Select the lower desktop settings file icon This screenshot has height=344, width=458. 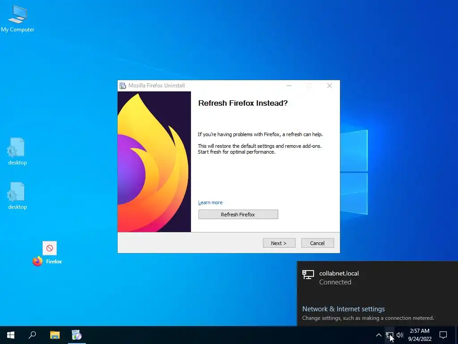tap(17, 196)
